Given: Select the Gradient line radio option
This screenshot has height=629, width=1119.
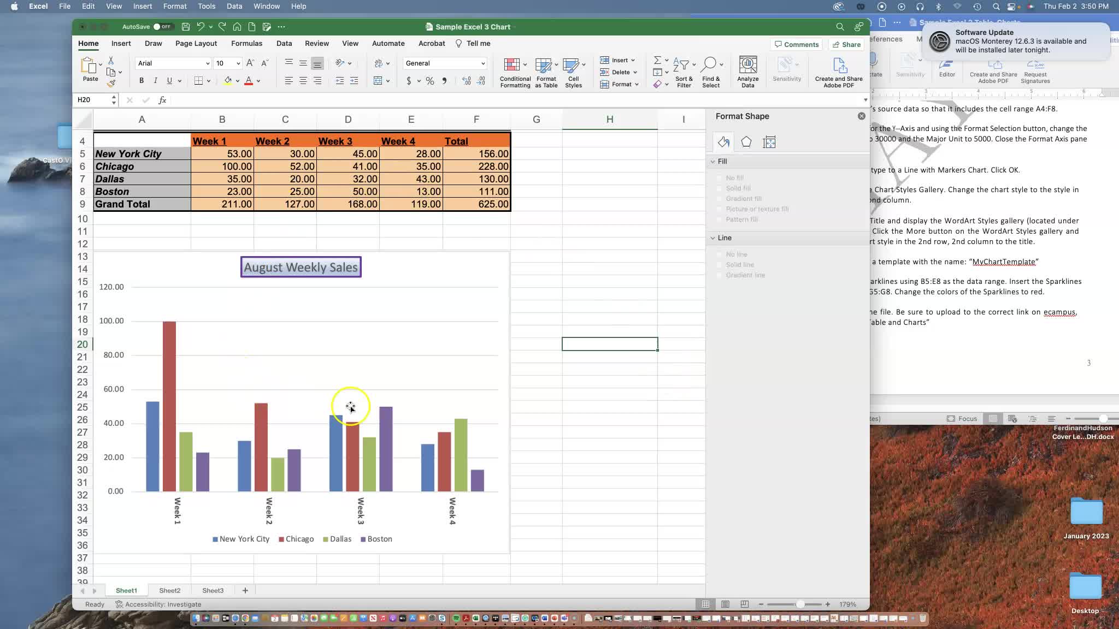Looking at the screenshot, I should click(720, 275).
